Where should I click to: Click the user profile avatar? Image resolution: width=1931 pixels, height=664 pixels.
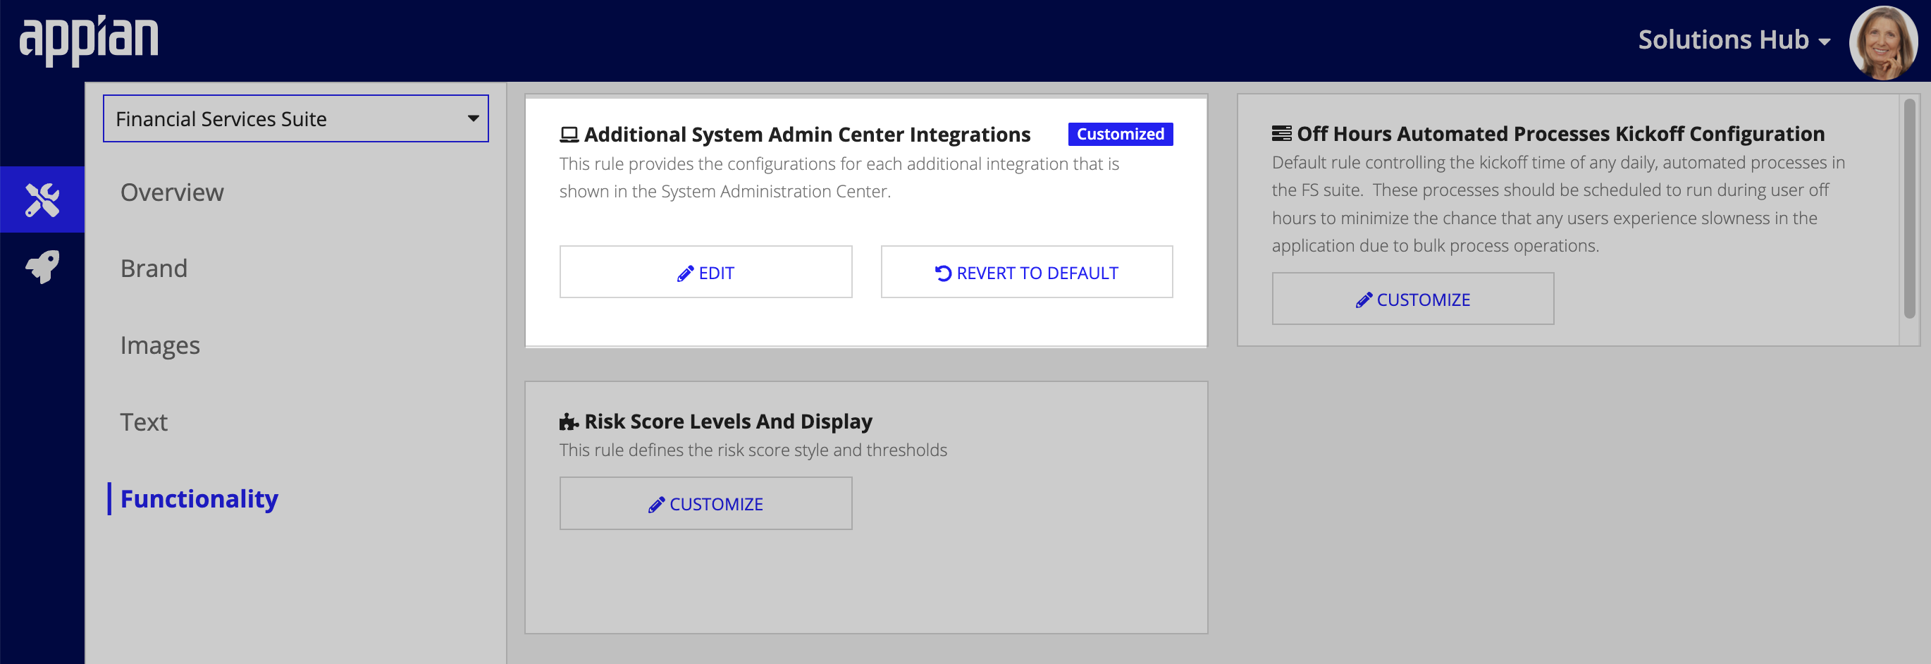(1883, 42)
